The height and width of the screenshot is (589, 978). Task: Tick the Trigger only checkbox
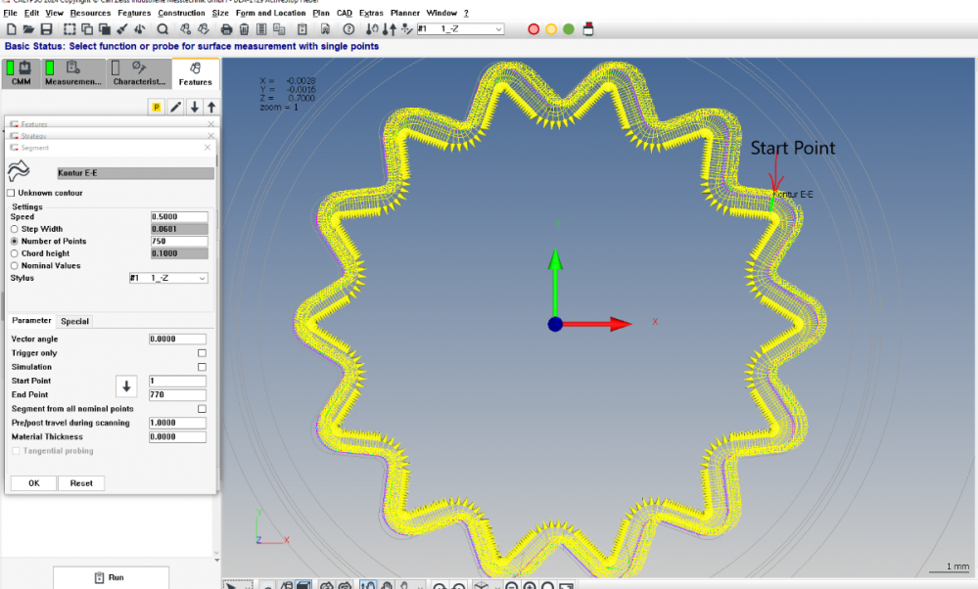pos(202,353)
